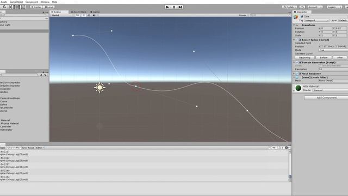
Task: Open the Collab dropdown
Action: (x=289, y=7)
